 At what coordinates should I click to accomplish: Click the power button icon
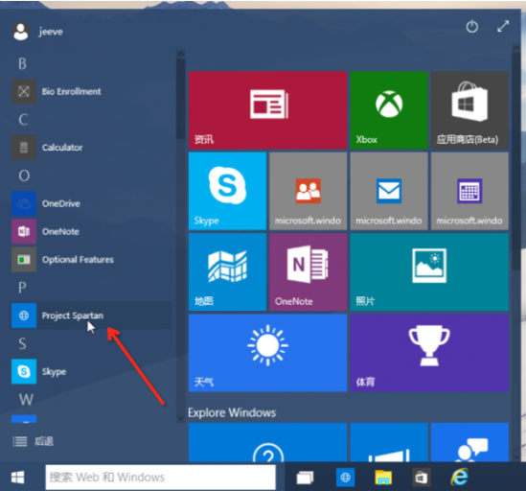[x=472, y=26]
